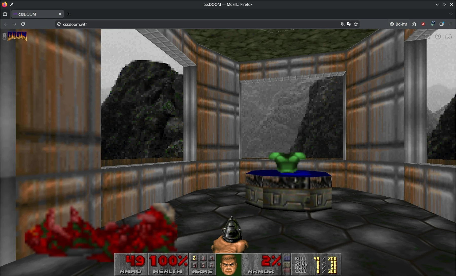456x276 pixels.
Task: Select the cssDOOM browser tab
Action: tap(35, 14)
